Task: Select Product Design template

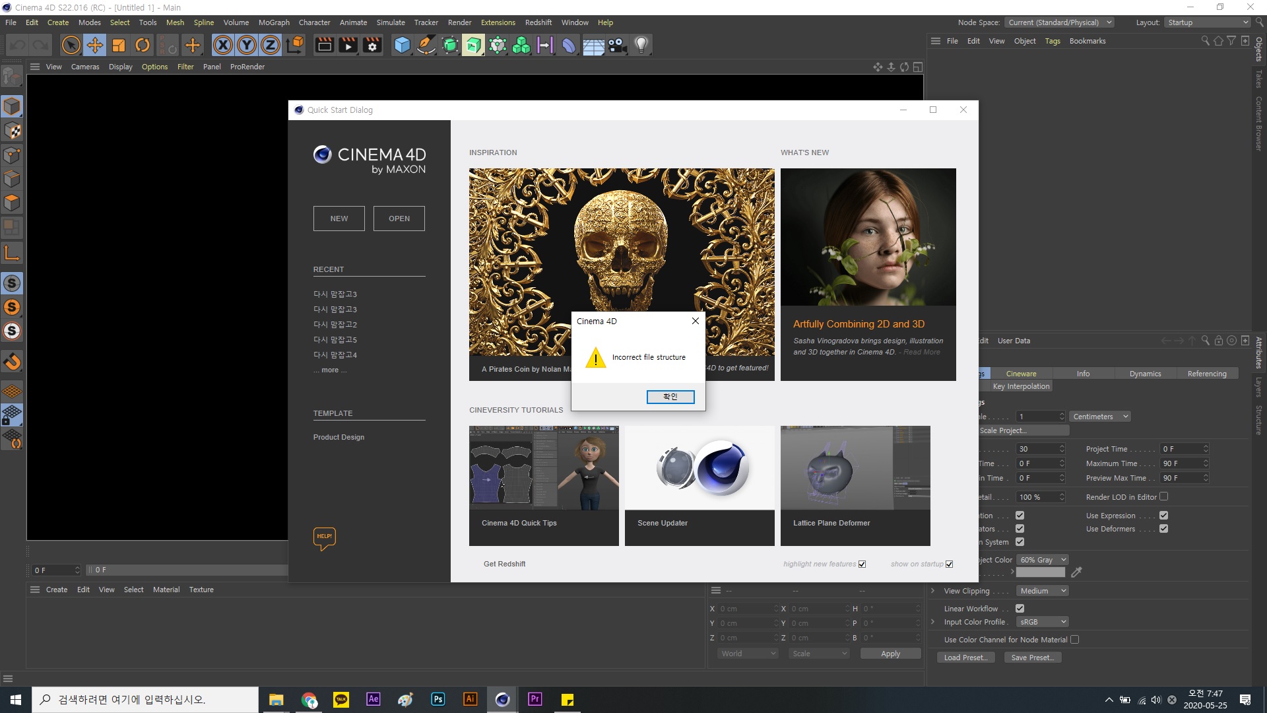Action: (339, 437)
